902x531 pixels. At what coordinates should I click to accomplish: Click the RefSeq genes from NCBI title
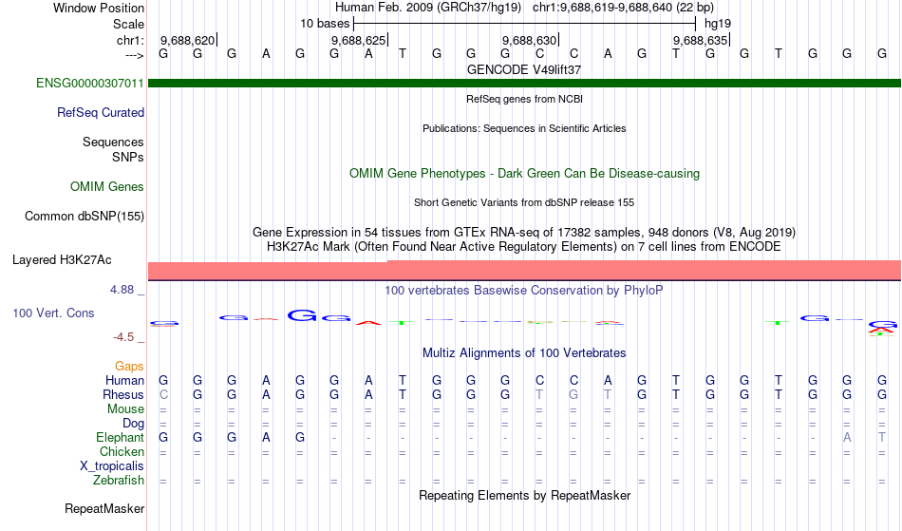[x=525, y=99]
